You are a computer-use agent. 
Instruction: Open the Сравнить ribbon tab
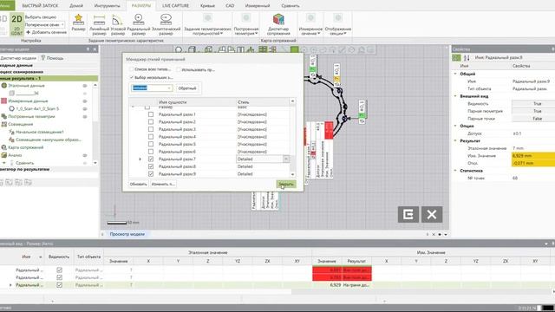pos(291,6)
